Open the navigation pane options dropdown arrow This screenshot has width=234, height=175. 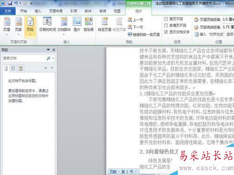pyautogui.click(x=48, y=49)
